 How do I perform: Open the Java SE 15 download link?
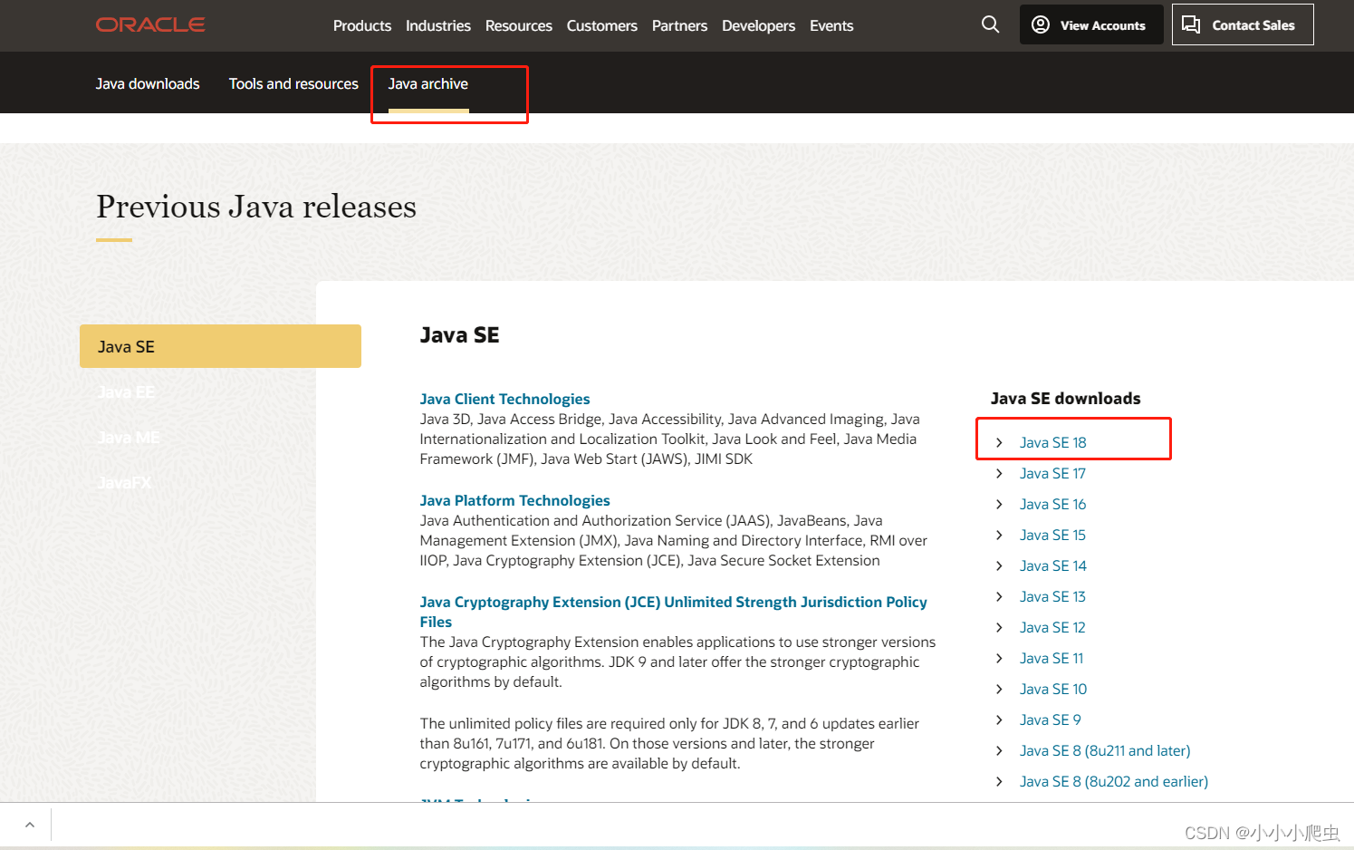(1052, 535)
